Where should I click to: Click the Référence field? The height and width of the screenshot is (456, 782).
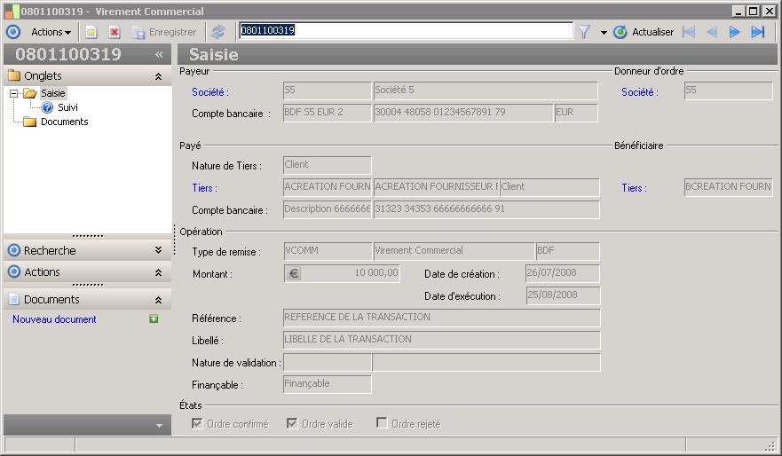pos(442,318)
